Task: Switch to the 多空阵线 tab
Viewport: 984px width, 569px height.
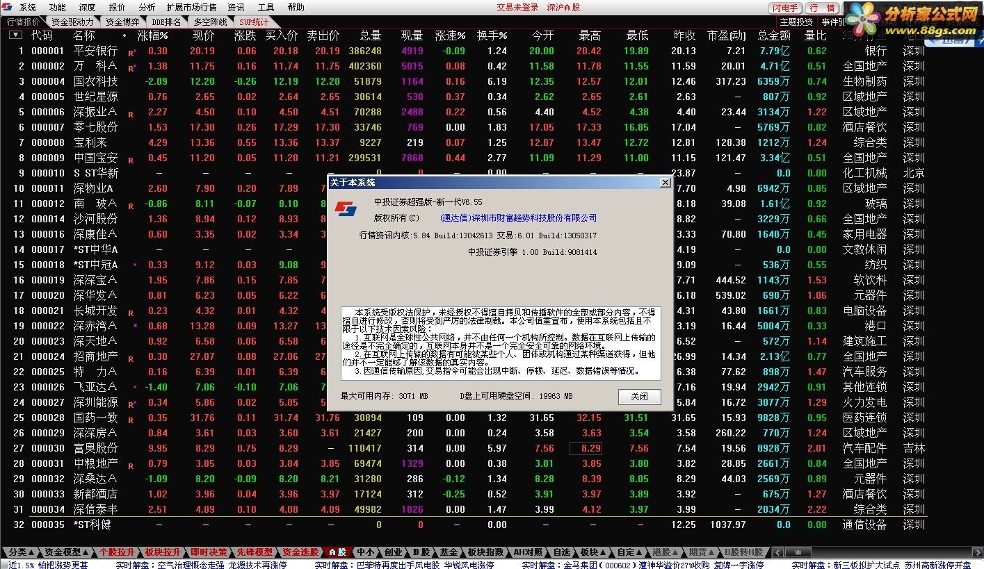Action: click(210, 22)
